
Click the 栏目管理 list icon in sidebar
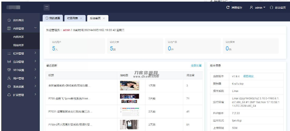[x=9, y=53]
